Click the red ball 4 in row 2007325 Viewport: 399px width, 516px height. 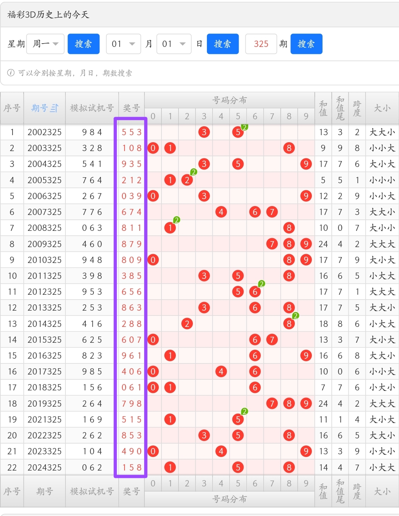coord(221,212)
